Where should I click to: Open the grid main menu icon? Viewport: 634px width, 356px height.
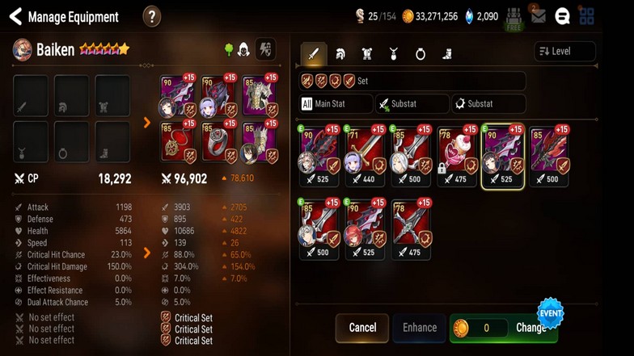point(586,16)
